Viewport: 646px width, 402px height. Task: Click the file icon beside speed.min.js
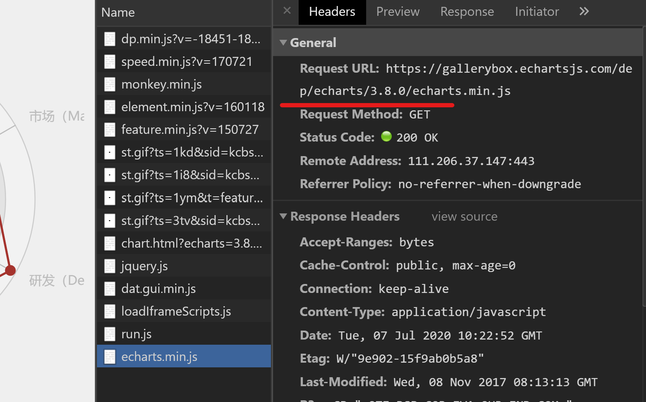(x=110, y=61)
